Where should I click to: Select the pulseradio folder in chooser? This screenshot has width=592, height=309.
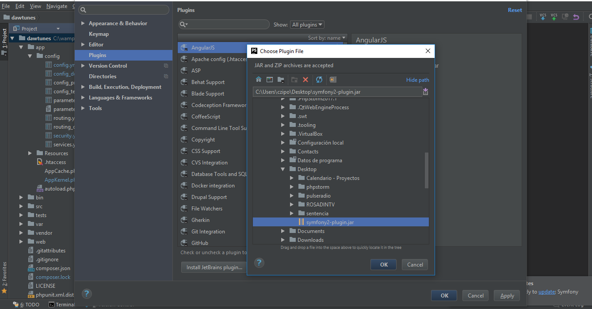point(318,196)
